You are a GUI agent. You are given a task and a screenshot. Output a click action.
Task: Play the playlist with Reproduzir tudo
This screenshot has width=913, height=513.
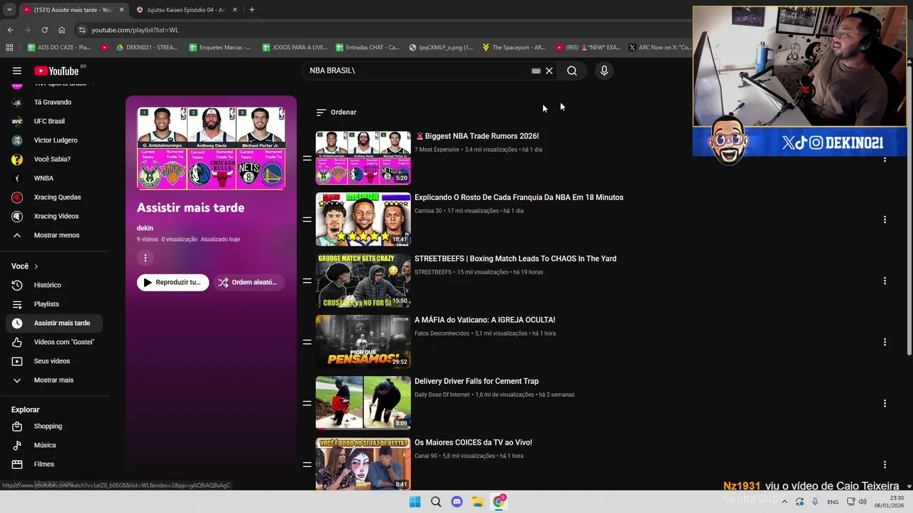point(173,282)
